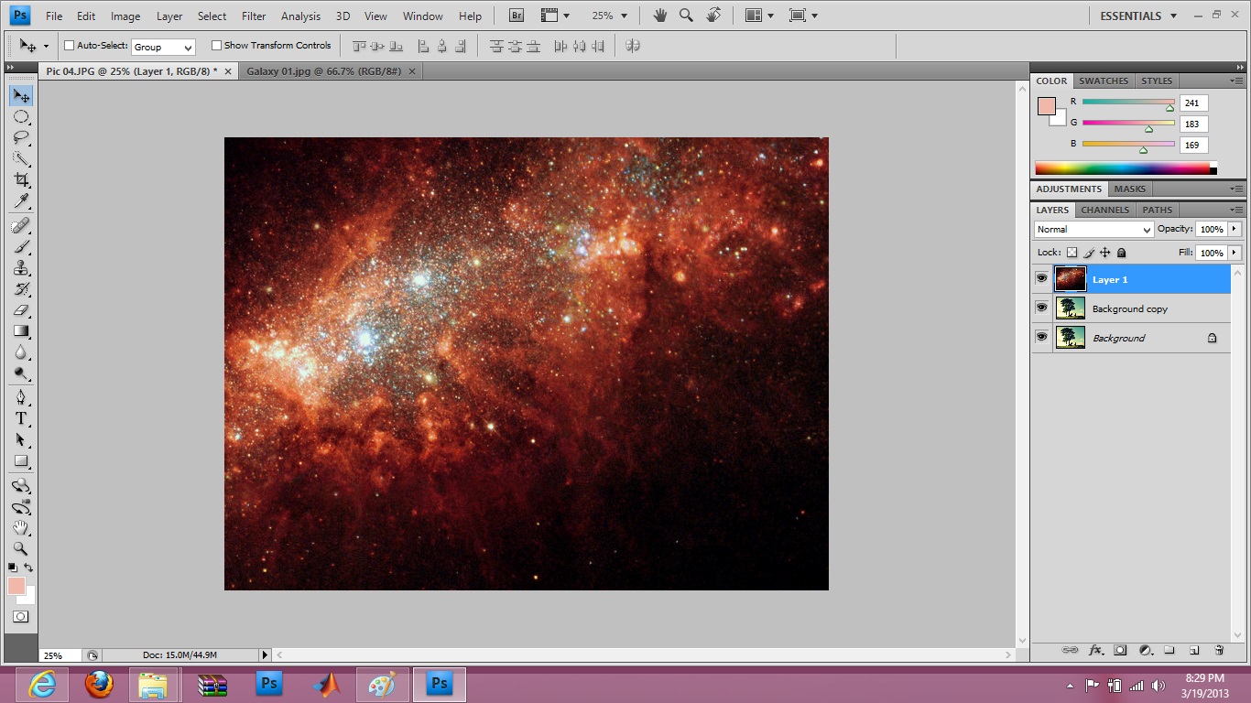
Task: Open the Filter menu
Action: tap(254, 16)
